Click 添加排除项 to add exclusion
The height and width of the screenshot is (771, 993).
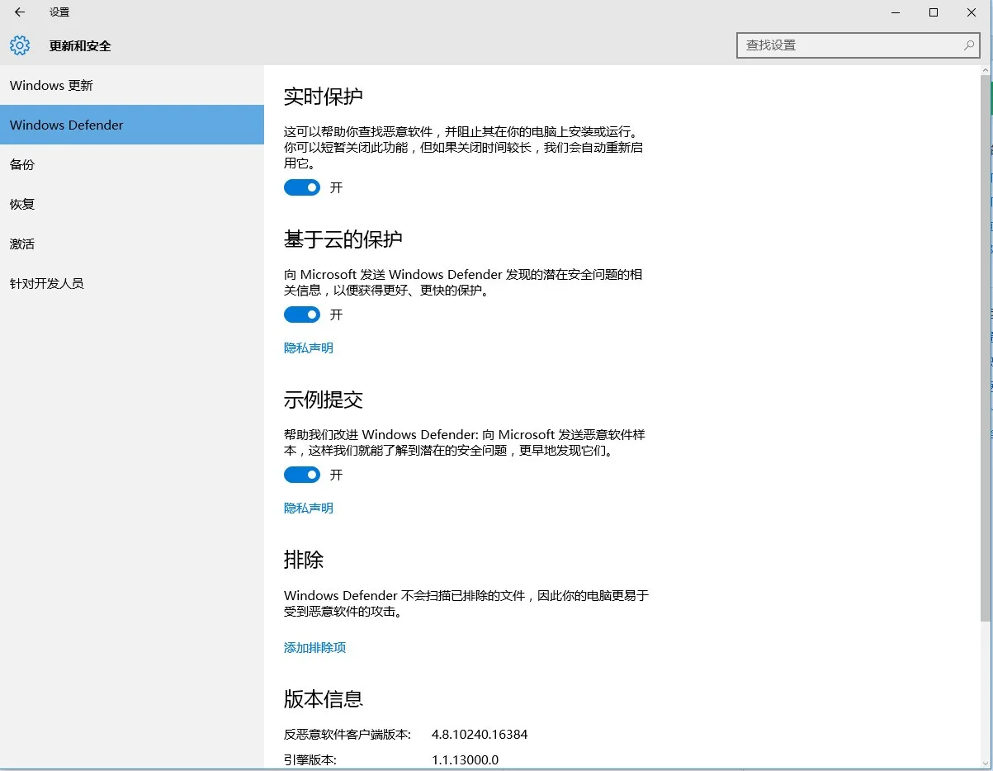(x=314, y=648)
